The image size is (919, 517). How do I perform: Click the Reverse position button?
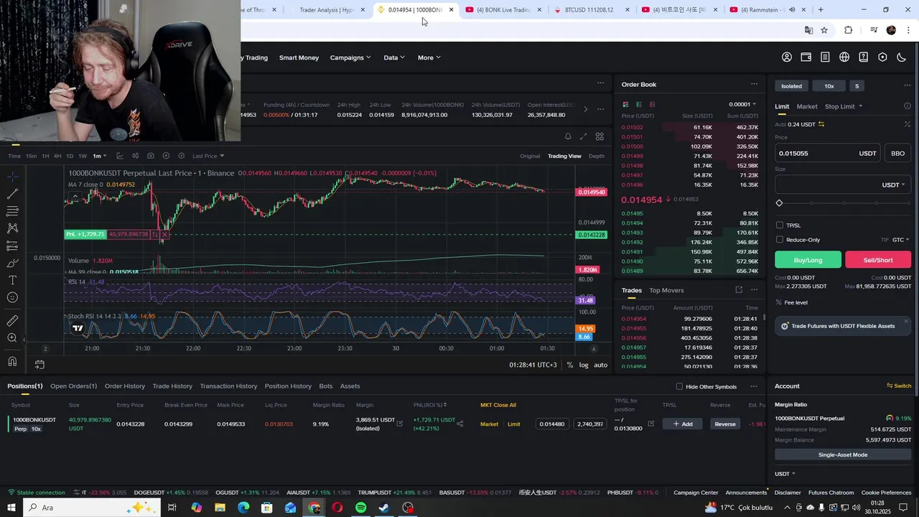[x=725, y=424]
